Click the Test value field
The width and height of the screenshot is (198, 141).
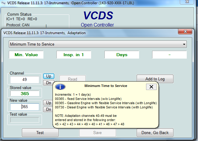coord(25,120)
